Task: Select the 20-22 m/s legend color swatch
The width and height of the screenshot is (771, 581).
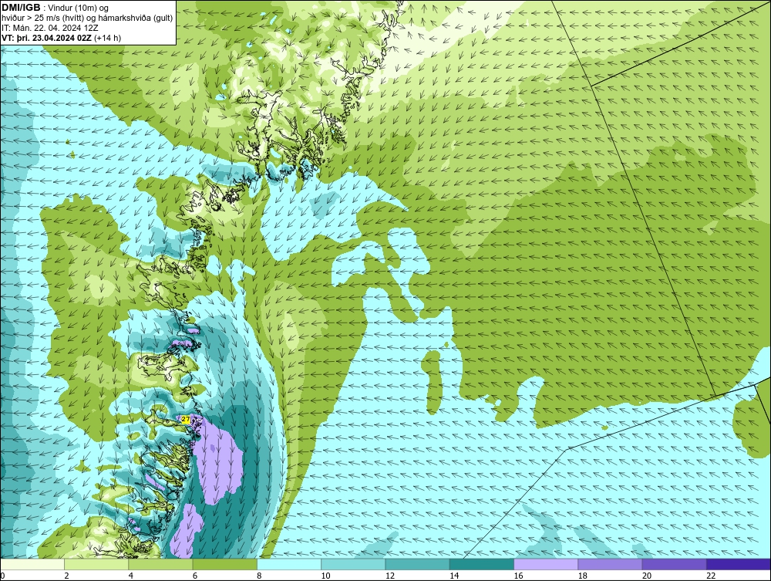Action: point(674,564)
